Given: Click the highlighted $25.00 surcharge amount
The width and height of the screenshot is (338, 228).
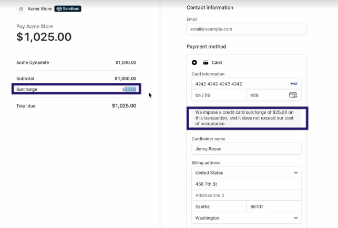Looking at the screenshot, I should (130, 89).
